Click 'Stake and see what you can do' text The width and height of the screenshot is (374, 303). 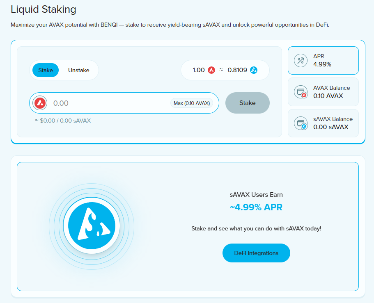click(x=256, y=229)
